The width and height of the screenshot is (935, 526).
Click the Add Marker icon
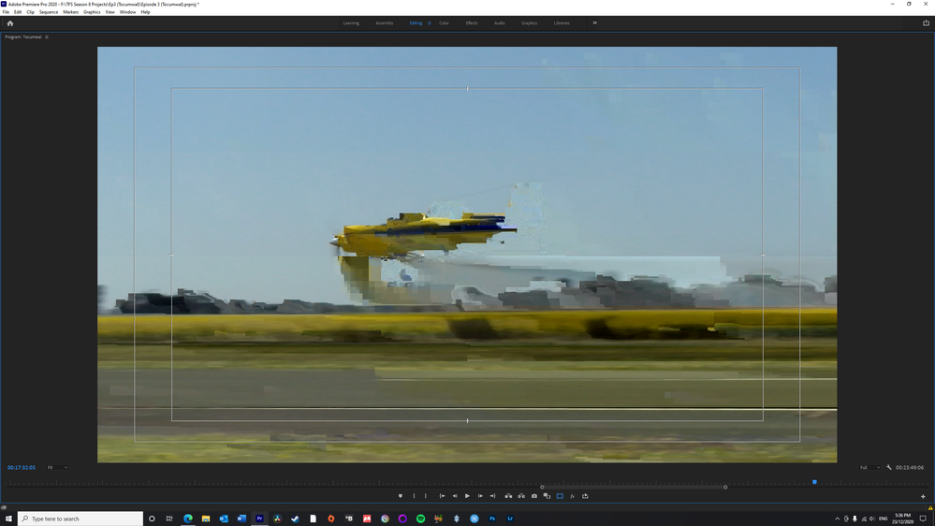pos(401,496)
